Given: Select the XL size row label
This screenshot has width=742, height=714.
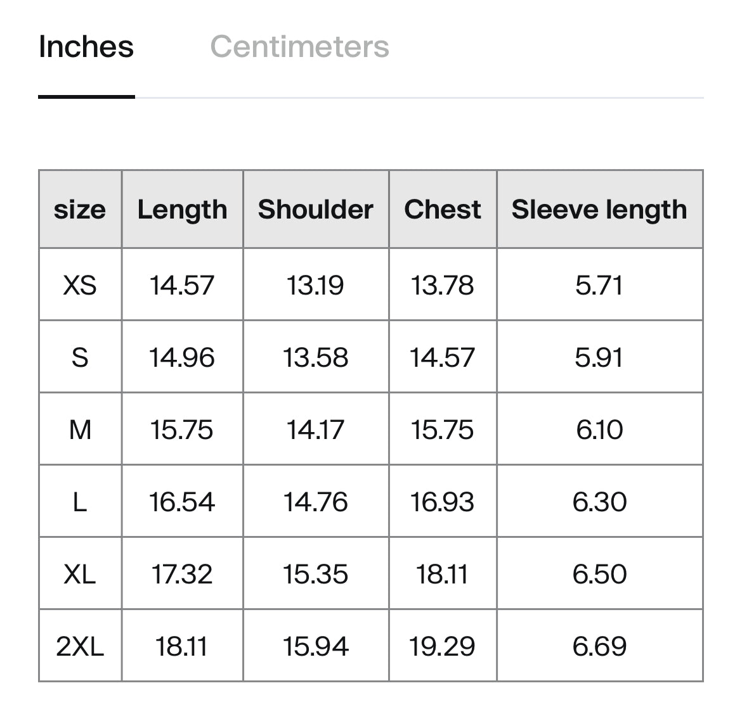Looking at the screenshot, I should pos(80,574).
